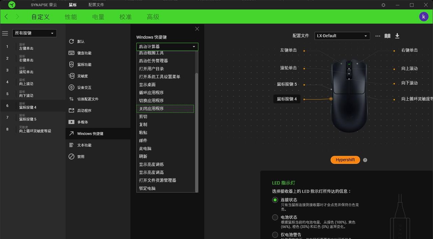Choose 启动任务管理器 from the list
The image size is (433, 239).
pyautogui.click(x=165, y=61)
